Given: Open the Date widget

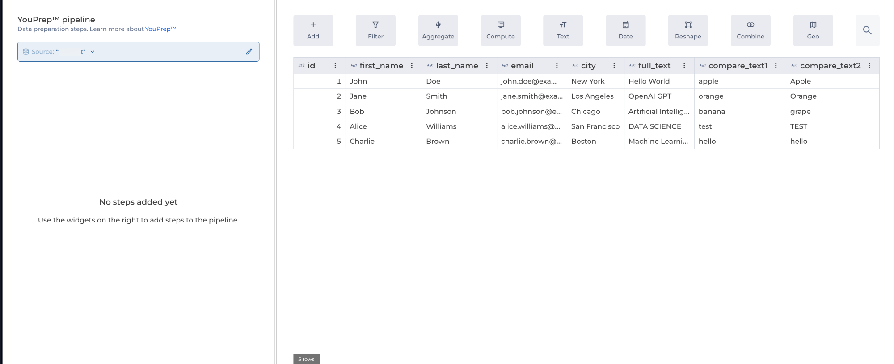Looking at the screenshot, I should (x=626, y=30).
